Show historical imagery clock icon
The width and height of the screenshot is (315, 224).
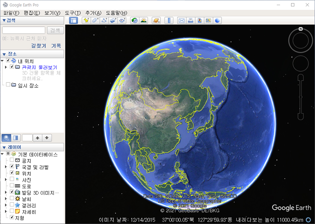[x=135, y=20]
